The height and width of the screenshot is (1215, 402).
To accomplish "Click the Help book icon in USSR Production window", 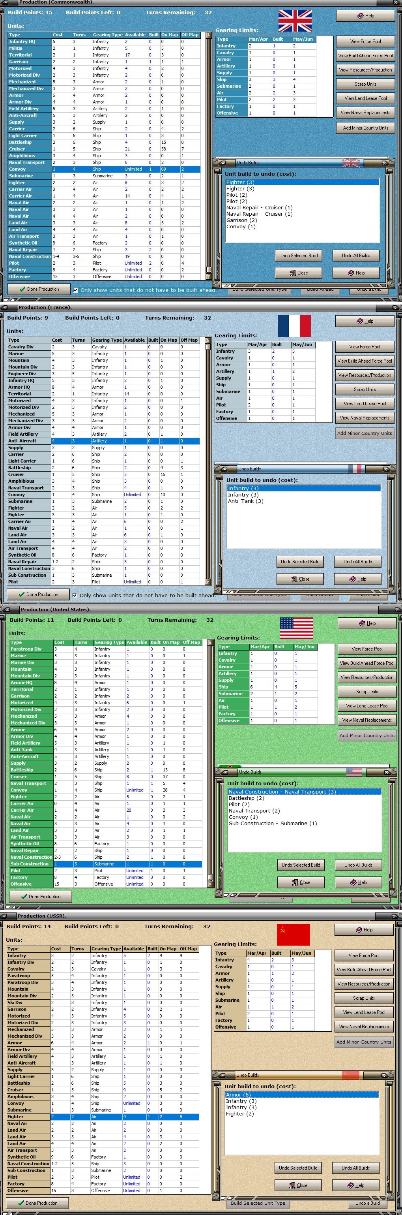I will [x=359, y=930].
